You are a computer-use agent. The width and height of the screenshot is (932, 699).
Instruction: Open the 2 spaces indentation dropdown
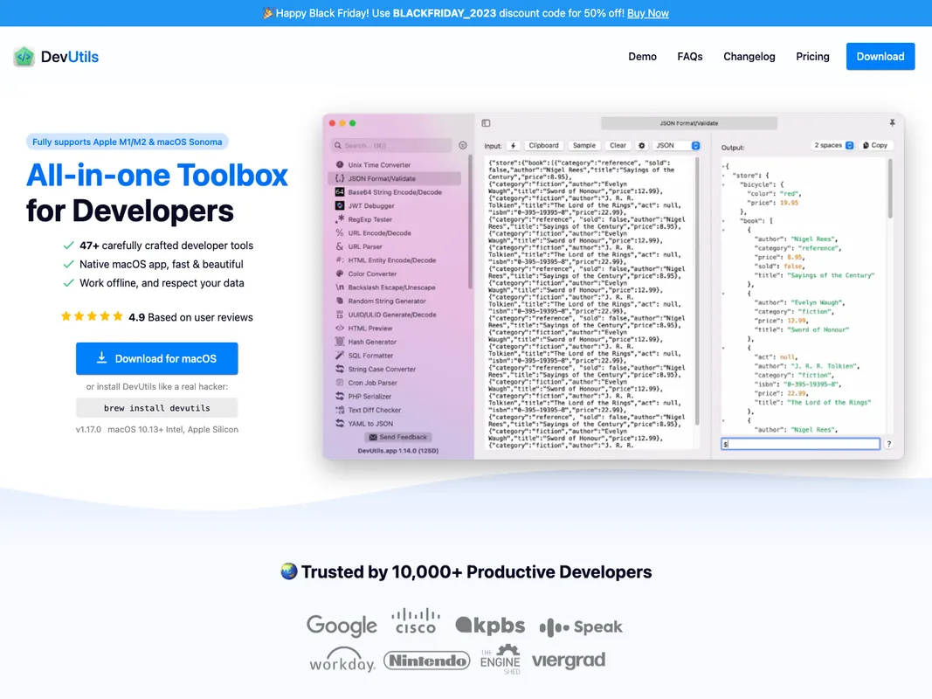point(833,145)
